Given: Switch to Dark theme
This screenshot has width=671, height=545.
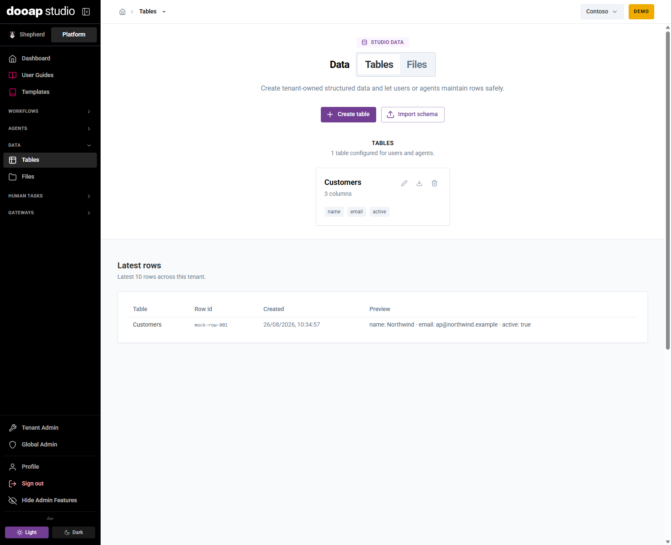Looking at the screenshot, I should (73, 532).
